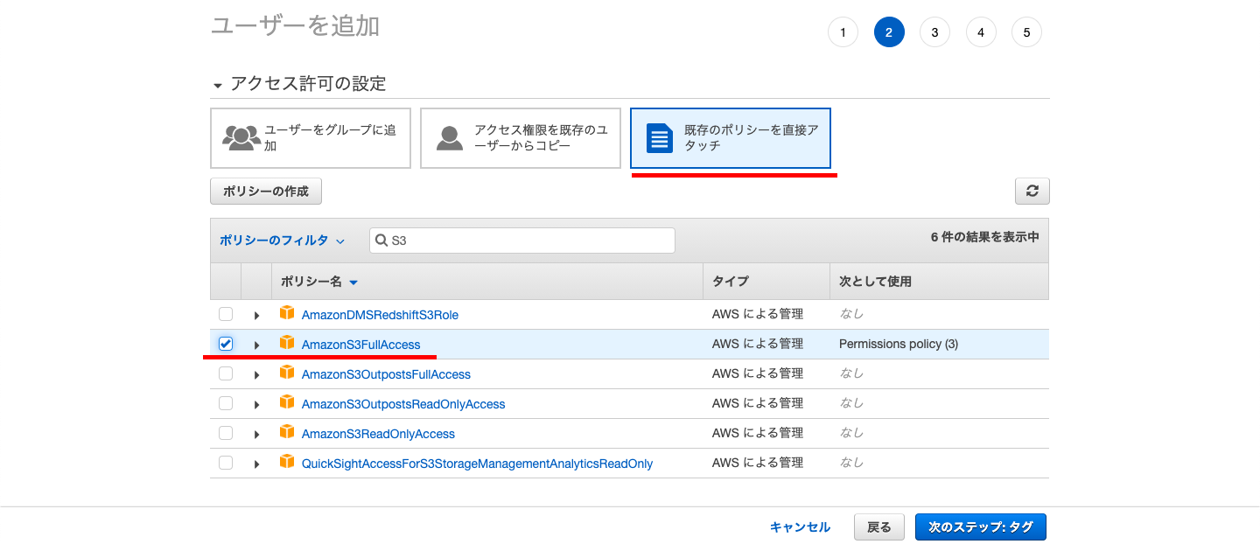Screen dimensions: 1260x544
Task: Check the AmazonS3OutpostsReadOnlyAccess checkbox
Action: pyautogui.click(x=226, y=403)
